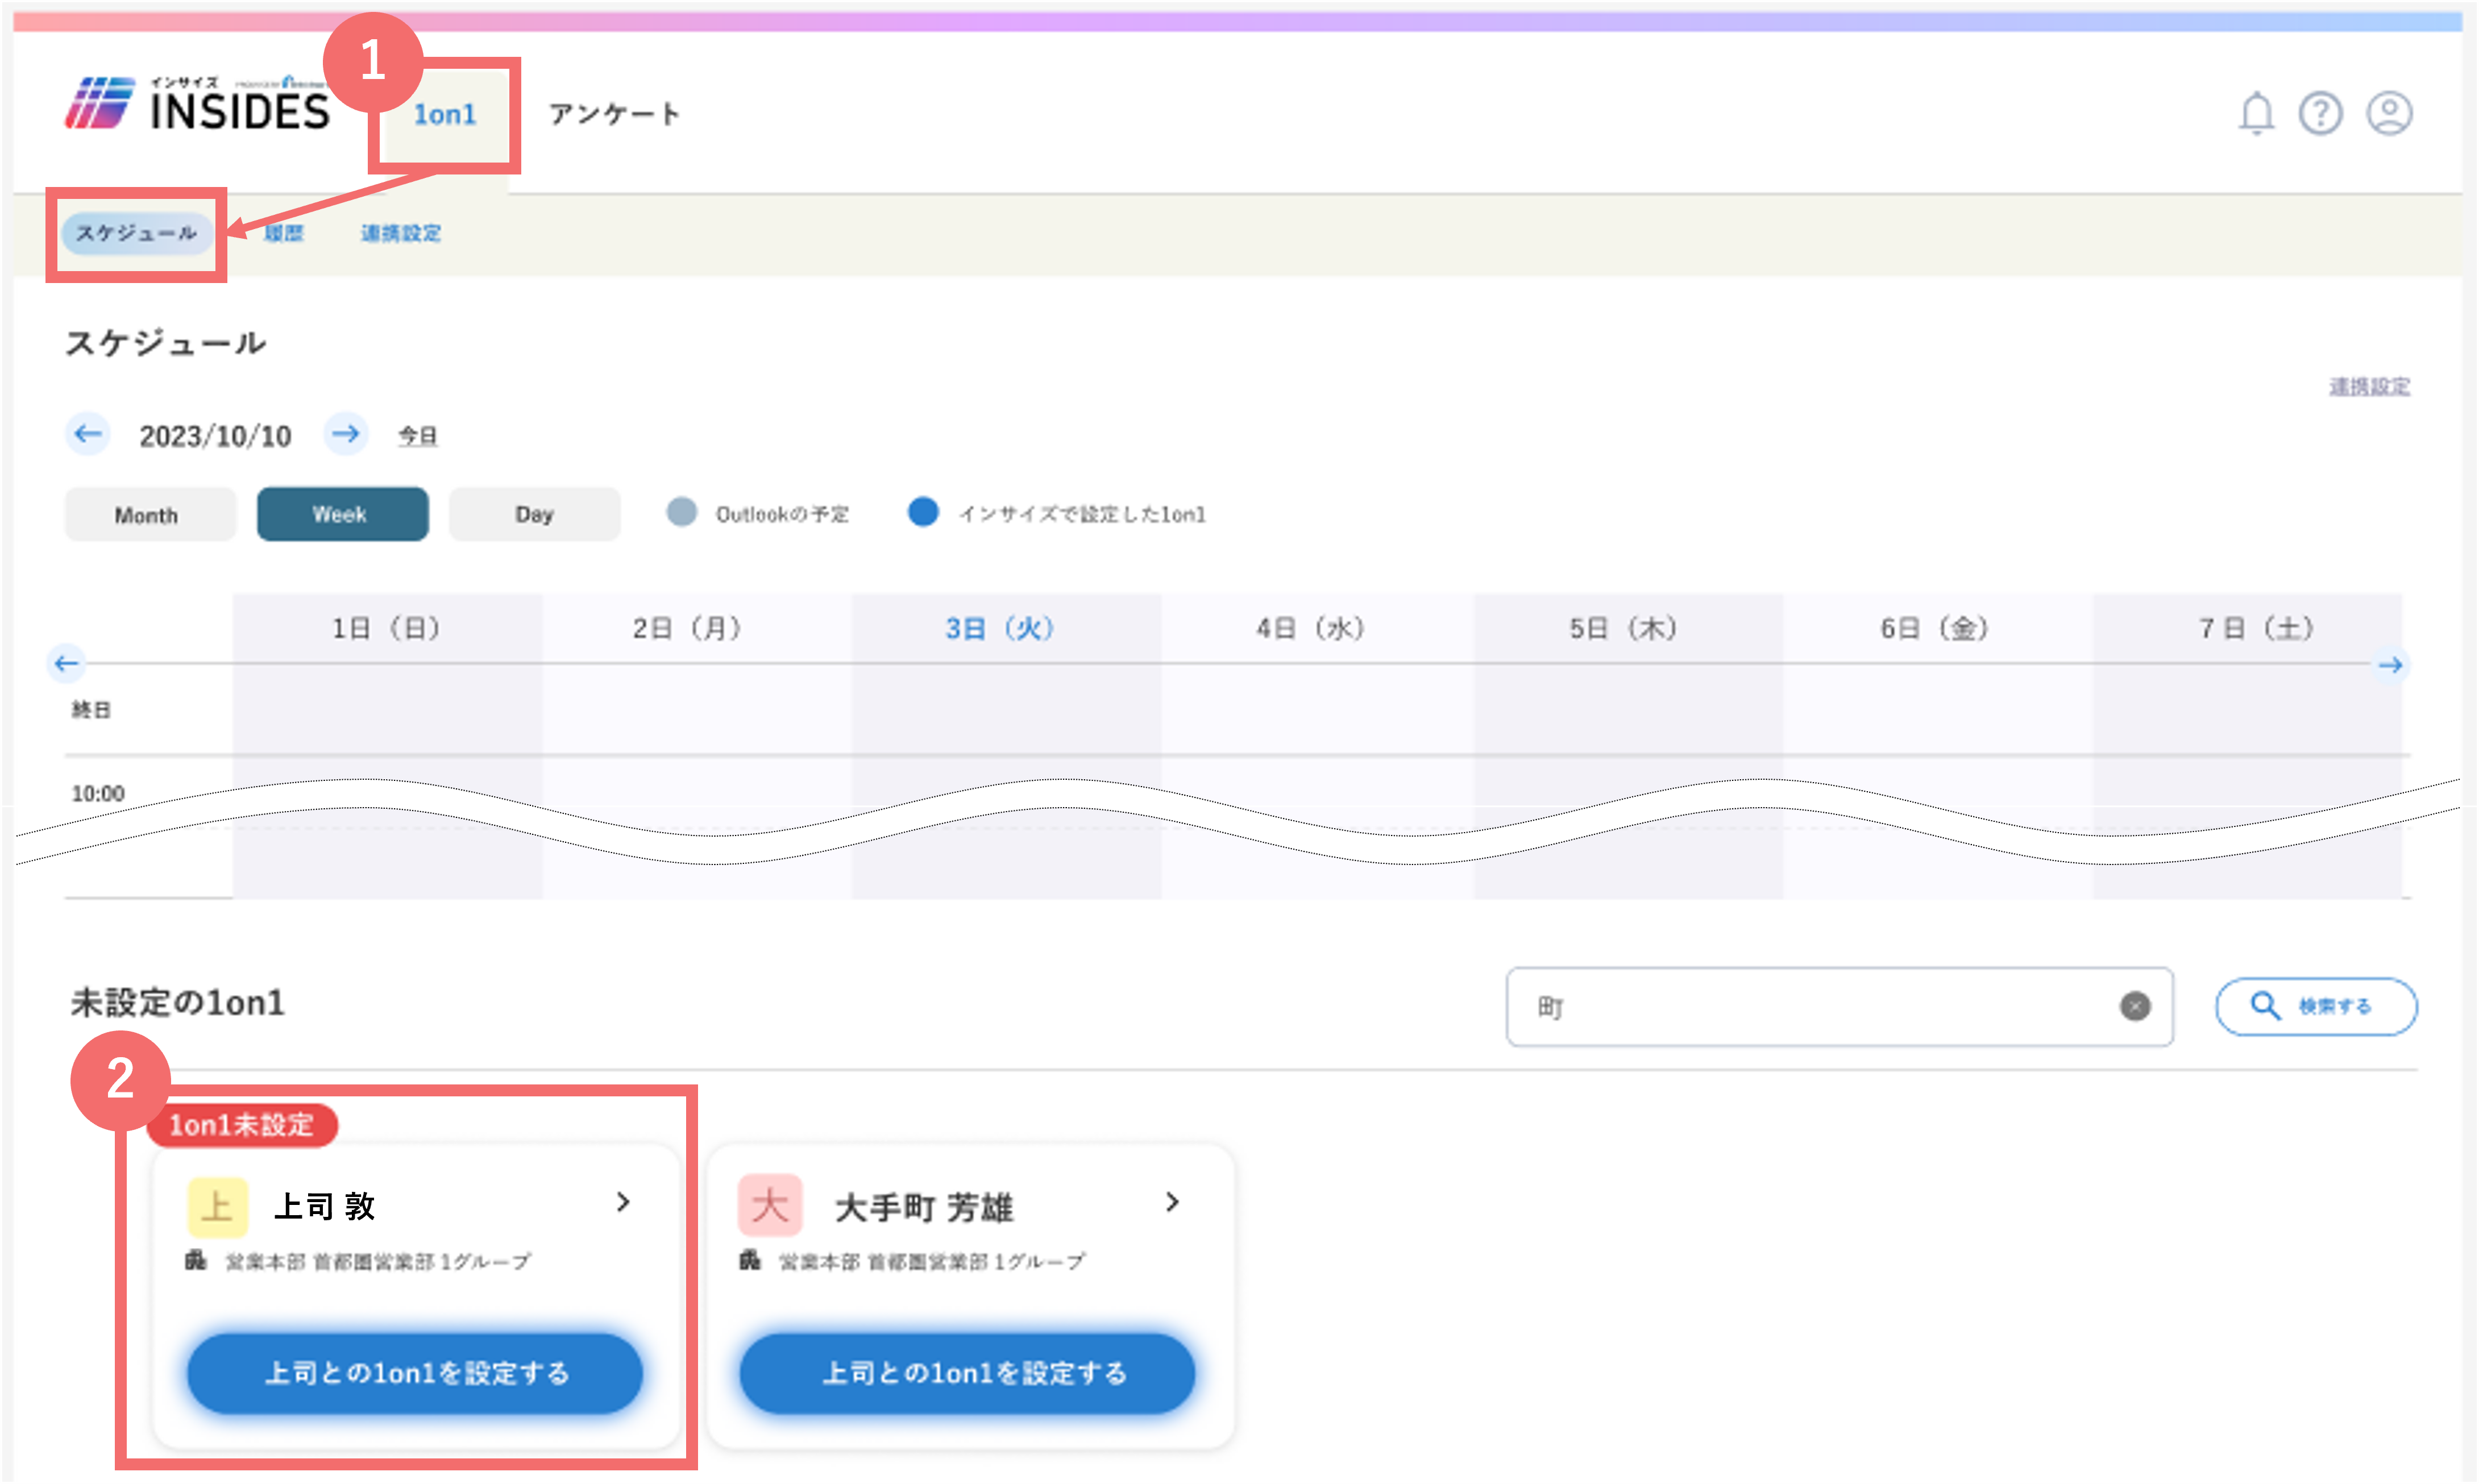The height and width of the screenshot is (1484, 2479).
Task: Select the スケジュール sub-tab
Action: 137,233
